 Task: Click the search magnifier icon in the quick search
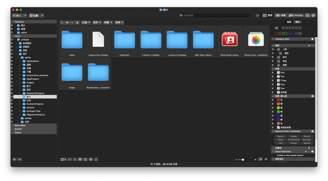181,15
